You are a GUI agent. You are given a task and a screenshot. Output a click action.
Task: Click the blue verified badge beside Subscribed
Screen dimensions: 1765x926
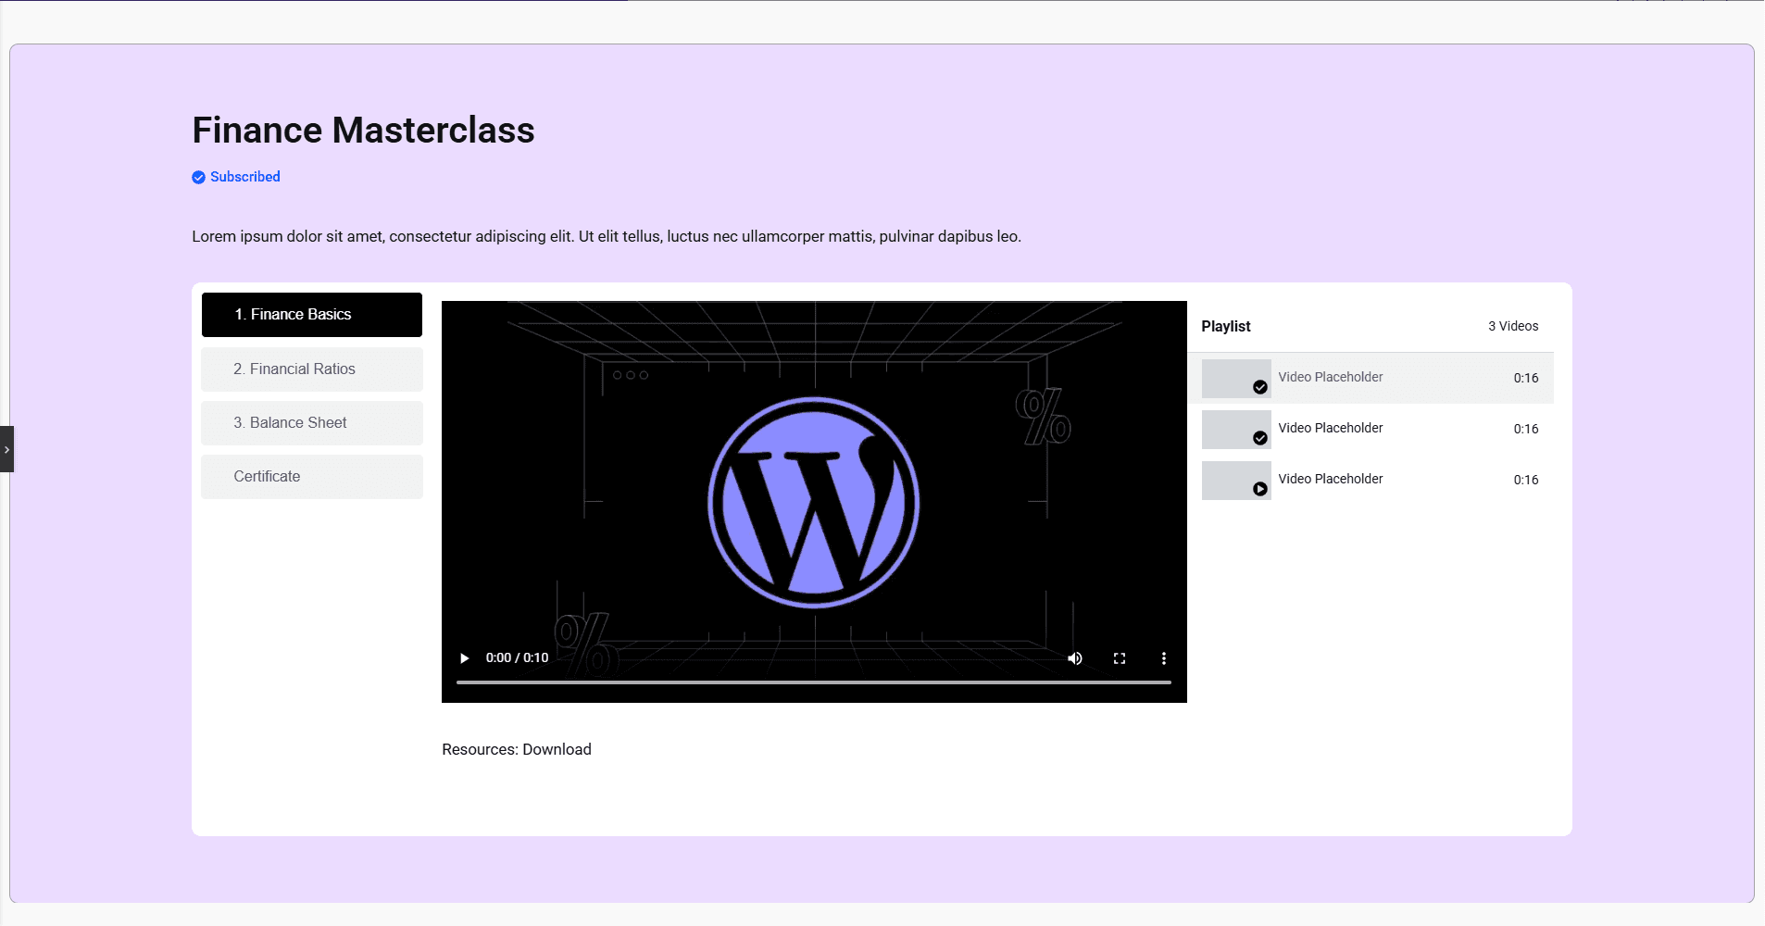tap(198, 177)
